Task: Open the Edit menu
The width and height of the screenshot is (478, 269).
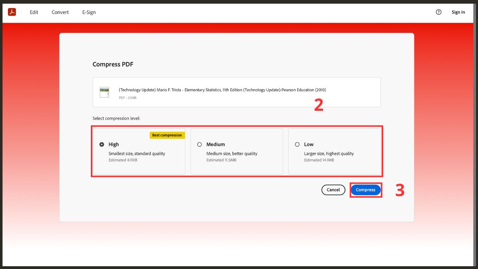Action: tap(34, 12)
